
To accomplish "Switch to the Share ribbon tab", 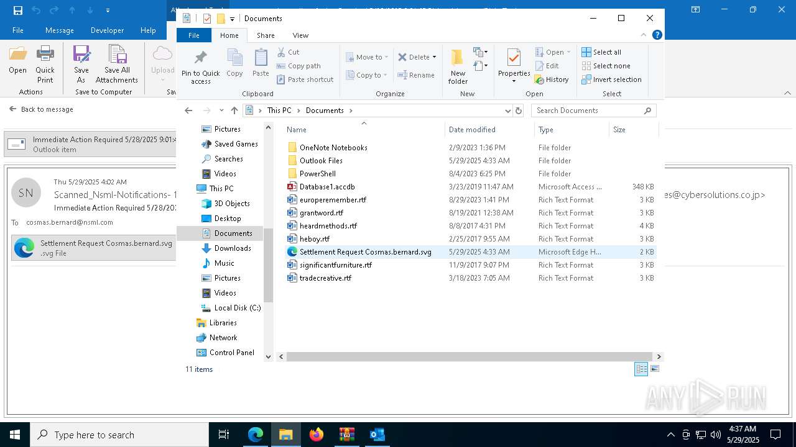I will pos(266,35).
